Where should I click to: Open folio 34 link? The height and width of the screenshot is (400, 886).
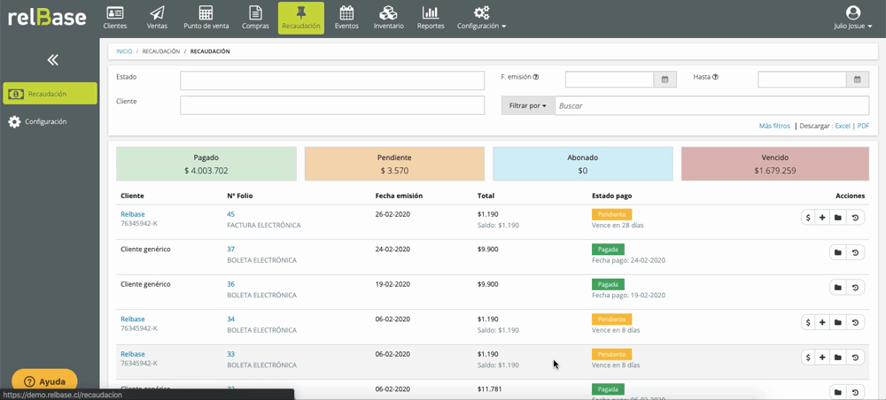[230, 319]
